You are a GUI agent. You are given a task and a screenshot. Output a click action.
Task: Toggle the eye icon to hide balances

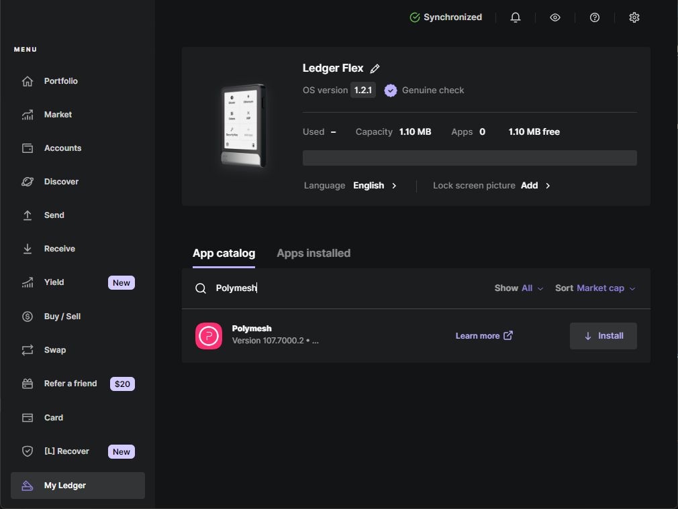tap(555, 17)
